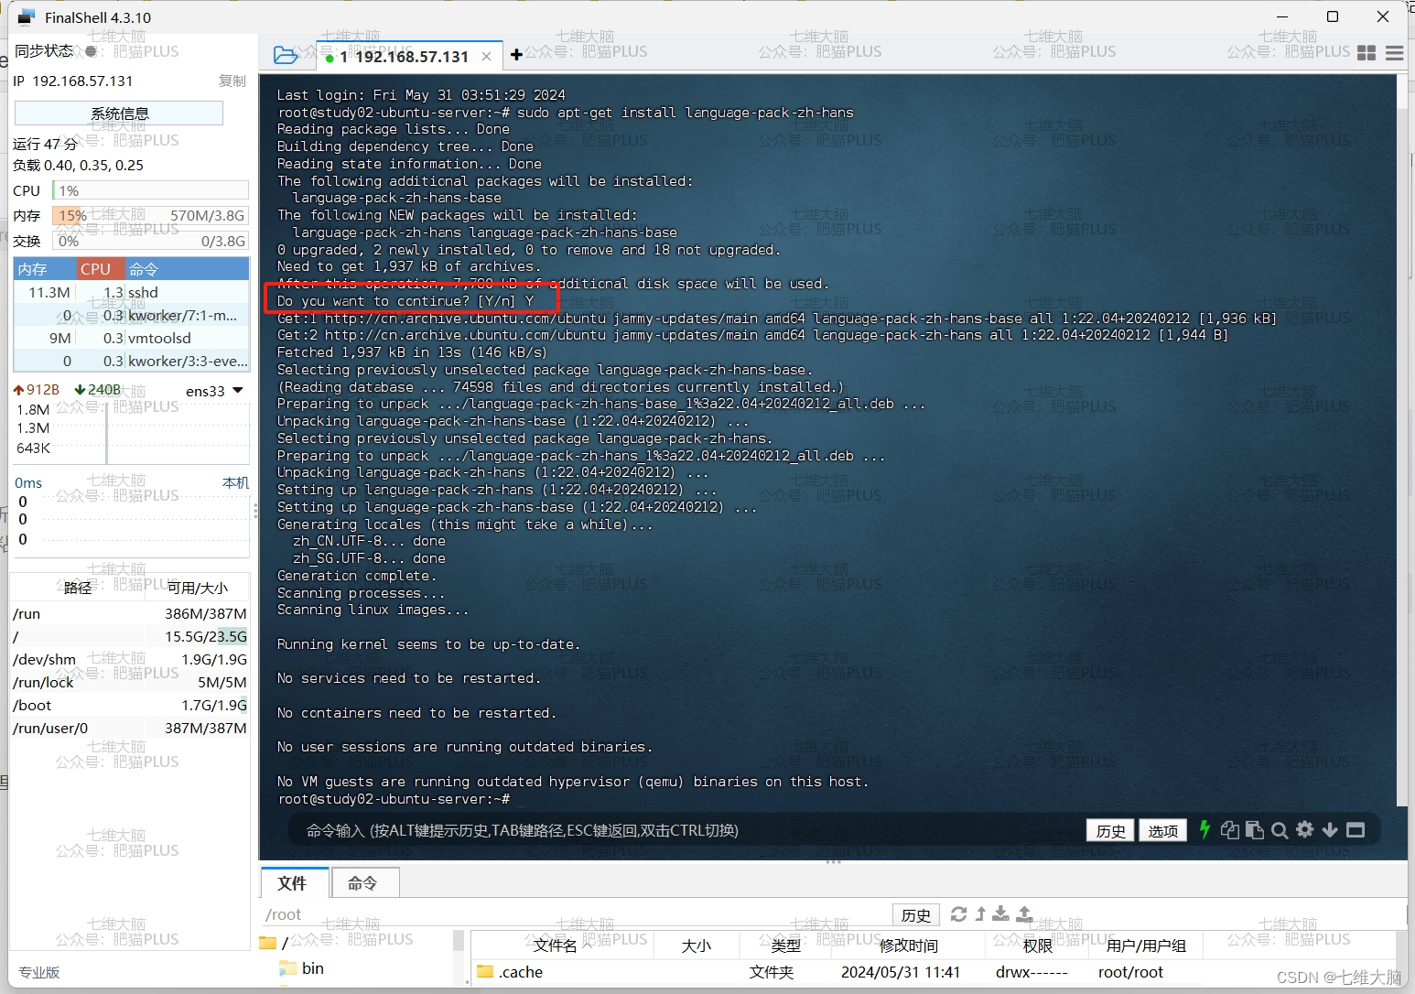Select the vmtoolsd process row
1415x994 pixels.
click(x=131, y=338)
